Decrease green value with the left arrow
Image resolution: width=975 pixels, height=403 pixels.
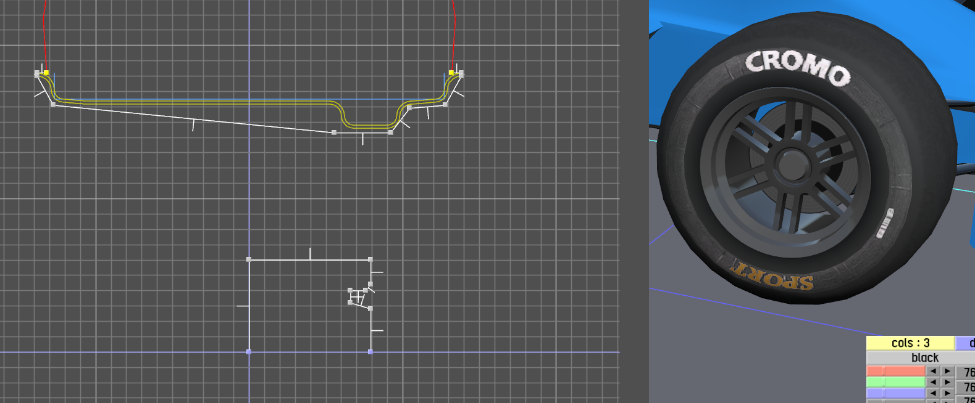coord(933,382)
